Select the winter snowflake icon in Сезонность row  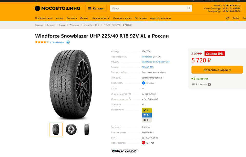click(143, 83)
